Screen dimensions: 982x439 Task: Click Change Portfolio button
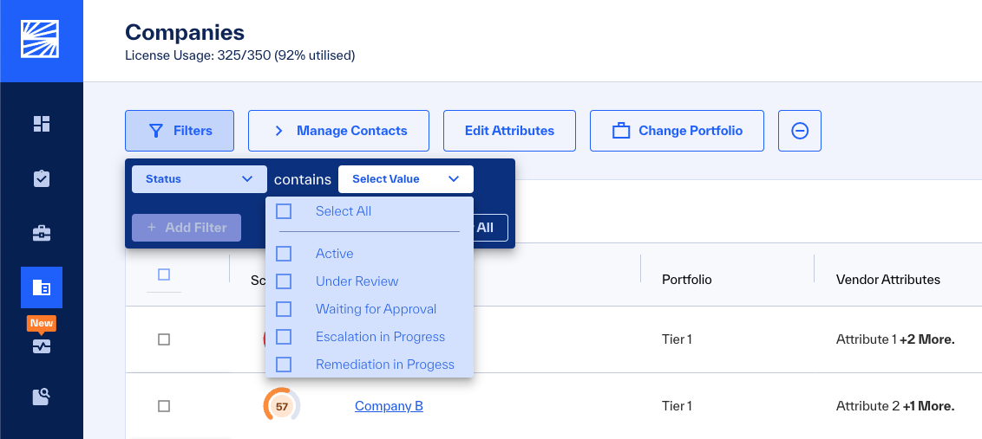point(677,131)
